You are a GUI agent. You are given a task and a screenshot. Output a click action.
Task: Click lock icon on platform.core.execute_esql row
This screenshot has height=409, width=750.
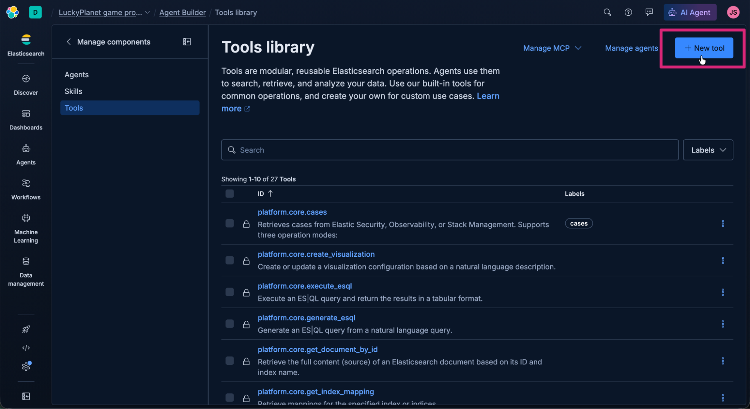pos(246,292)
